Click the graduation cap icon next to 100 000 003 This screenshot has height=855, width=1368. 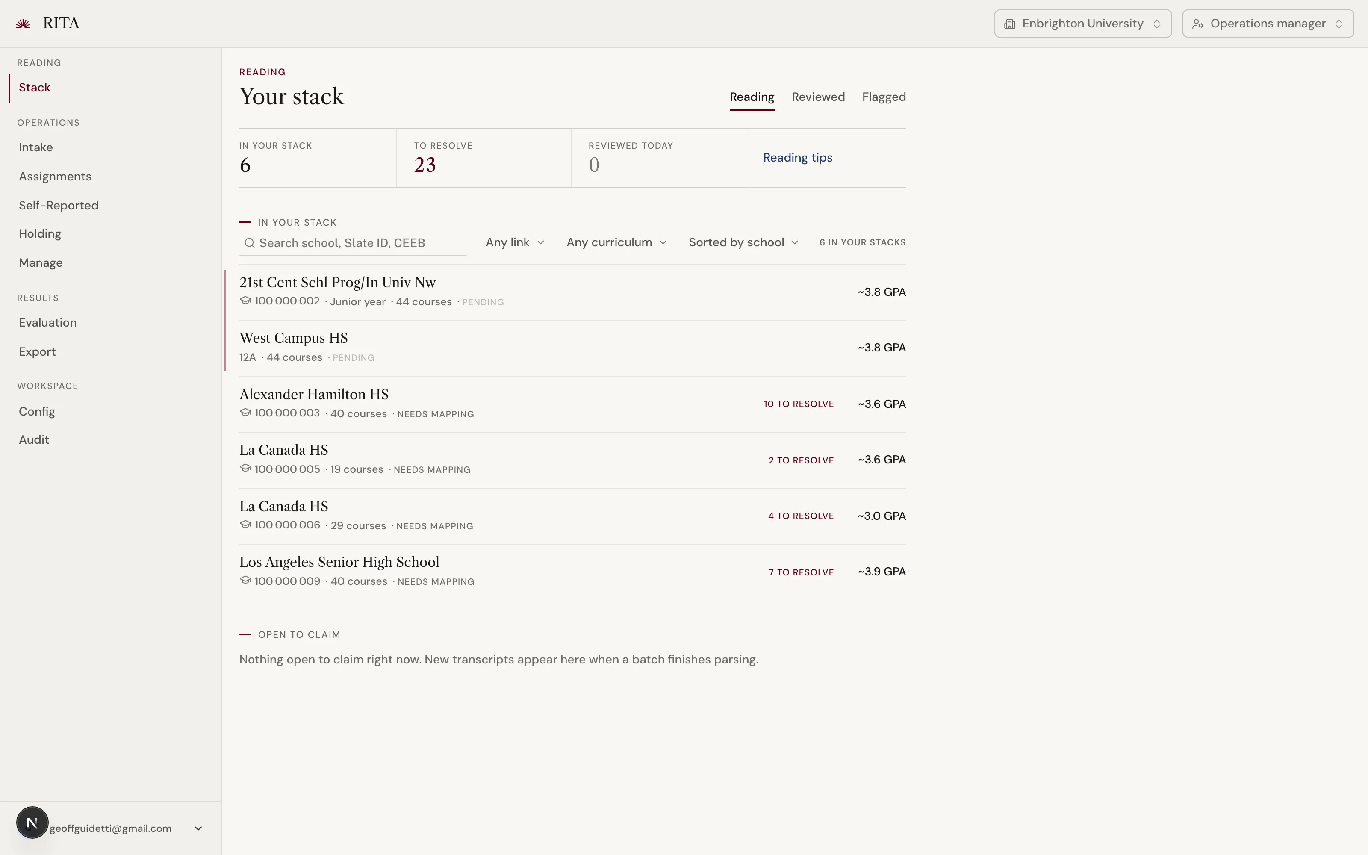pyautogui.click(x=245, y=413)
